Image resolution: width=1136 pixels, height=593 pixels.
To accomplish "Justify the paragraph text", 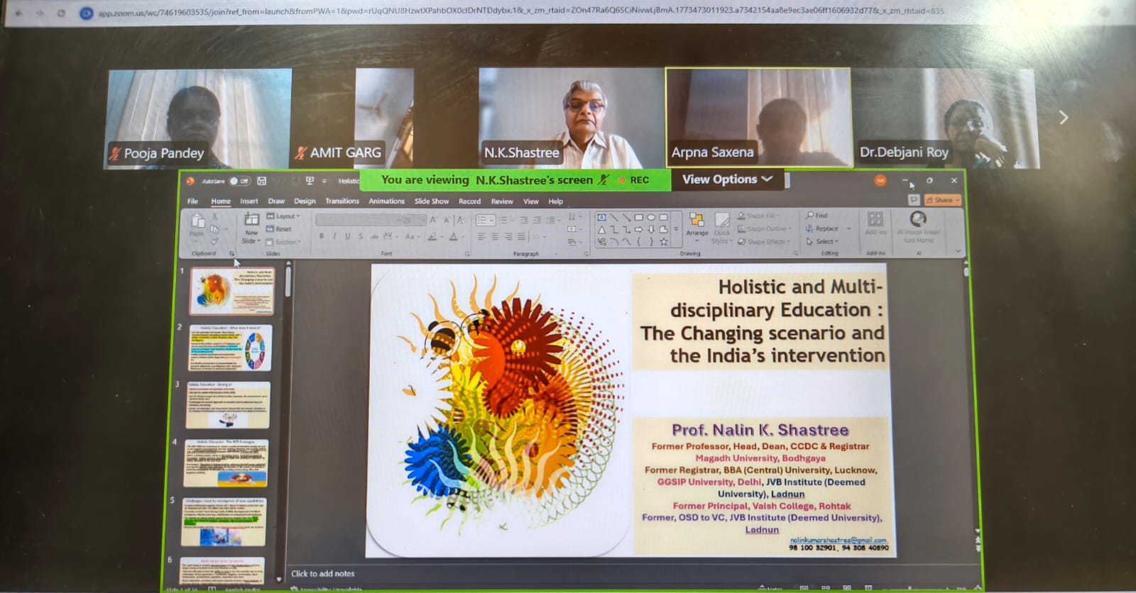I will [x=523, y=237].
